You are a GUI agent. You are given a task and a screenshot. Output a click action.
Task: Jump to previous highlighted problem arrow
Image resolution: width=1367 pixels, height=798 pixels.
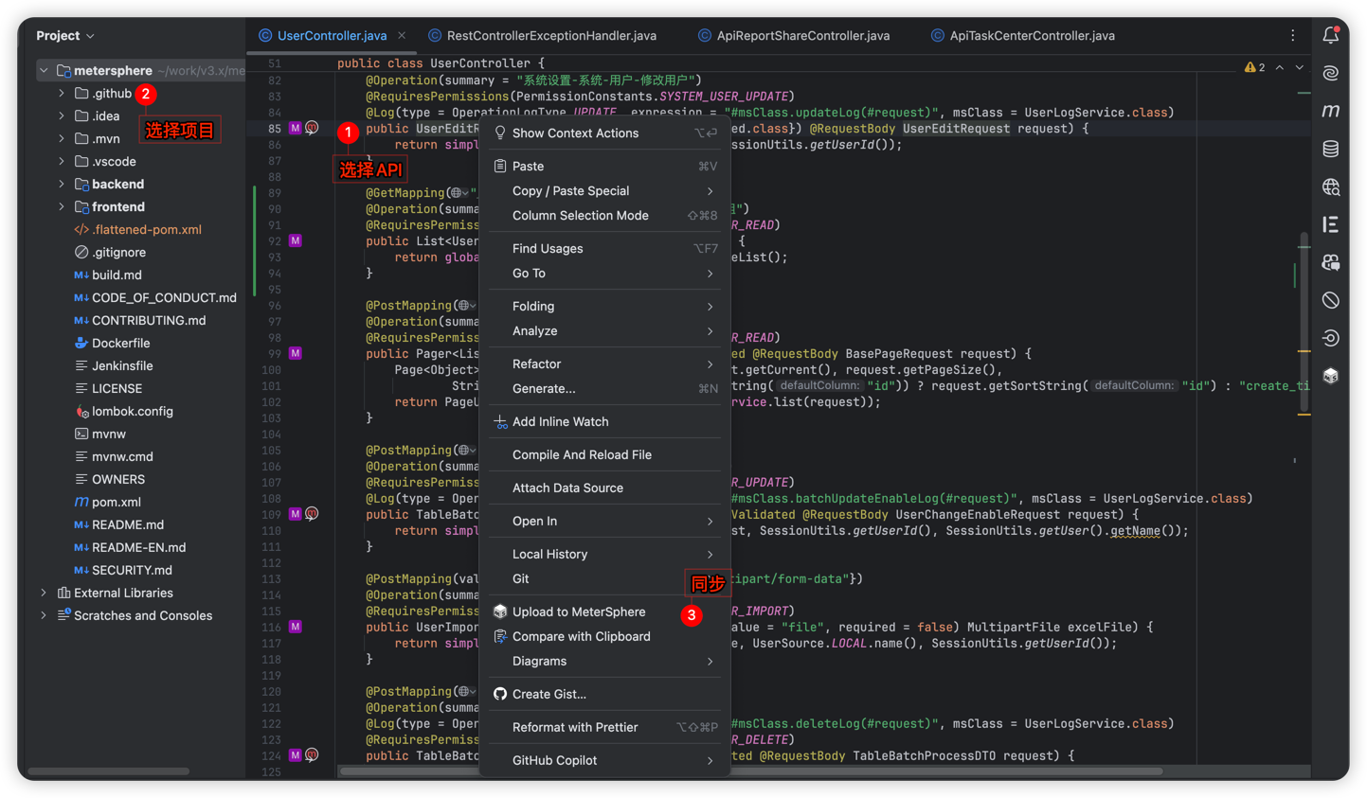(1280, 67)
